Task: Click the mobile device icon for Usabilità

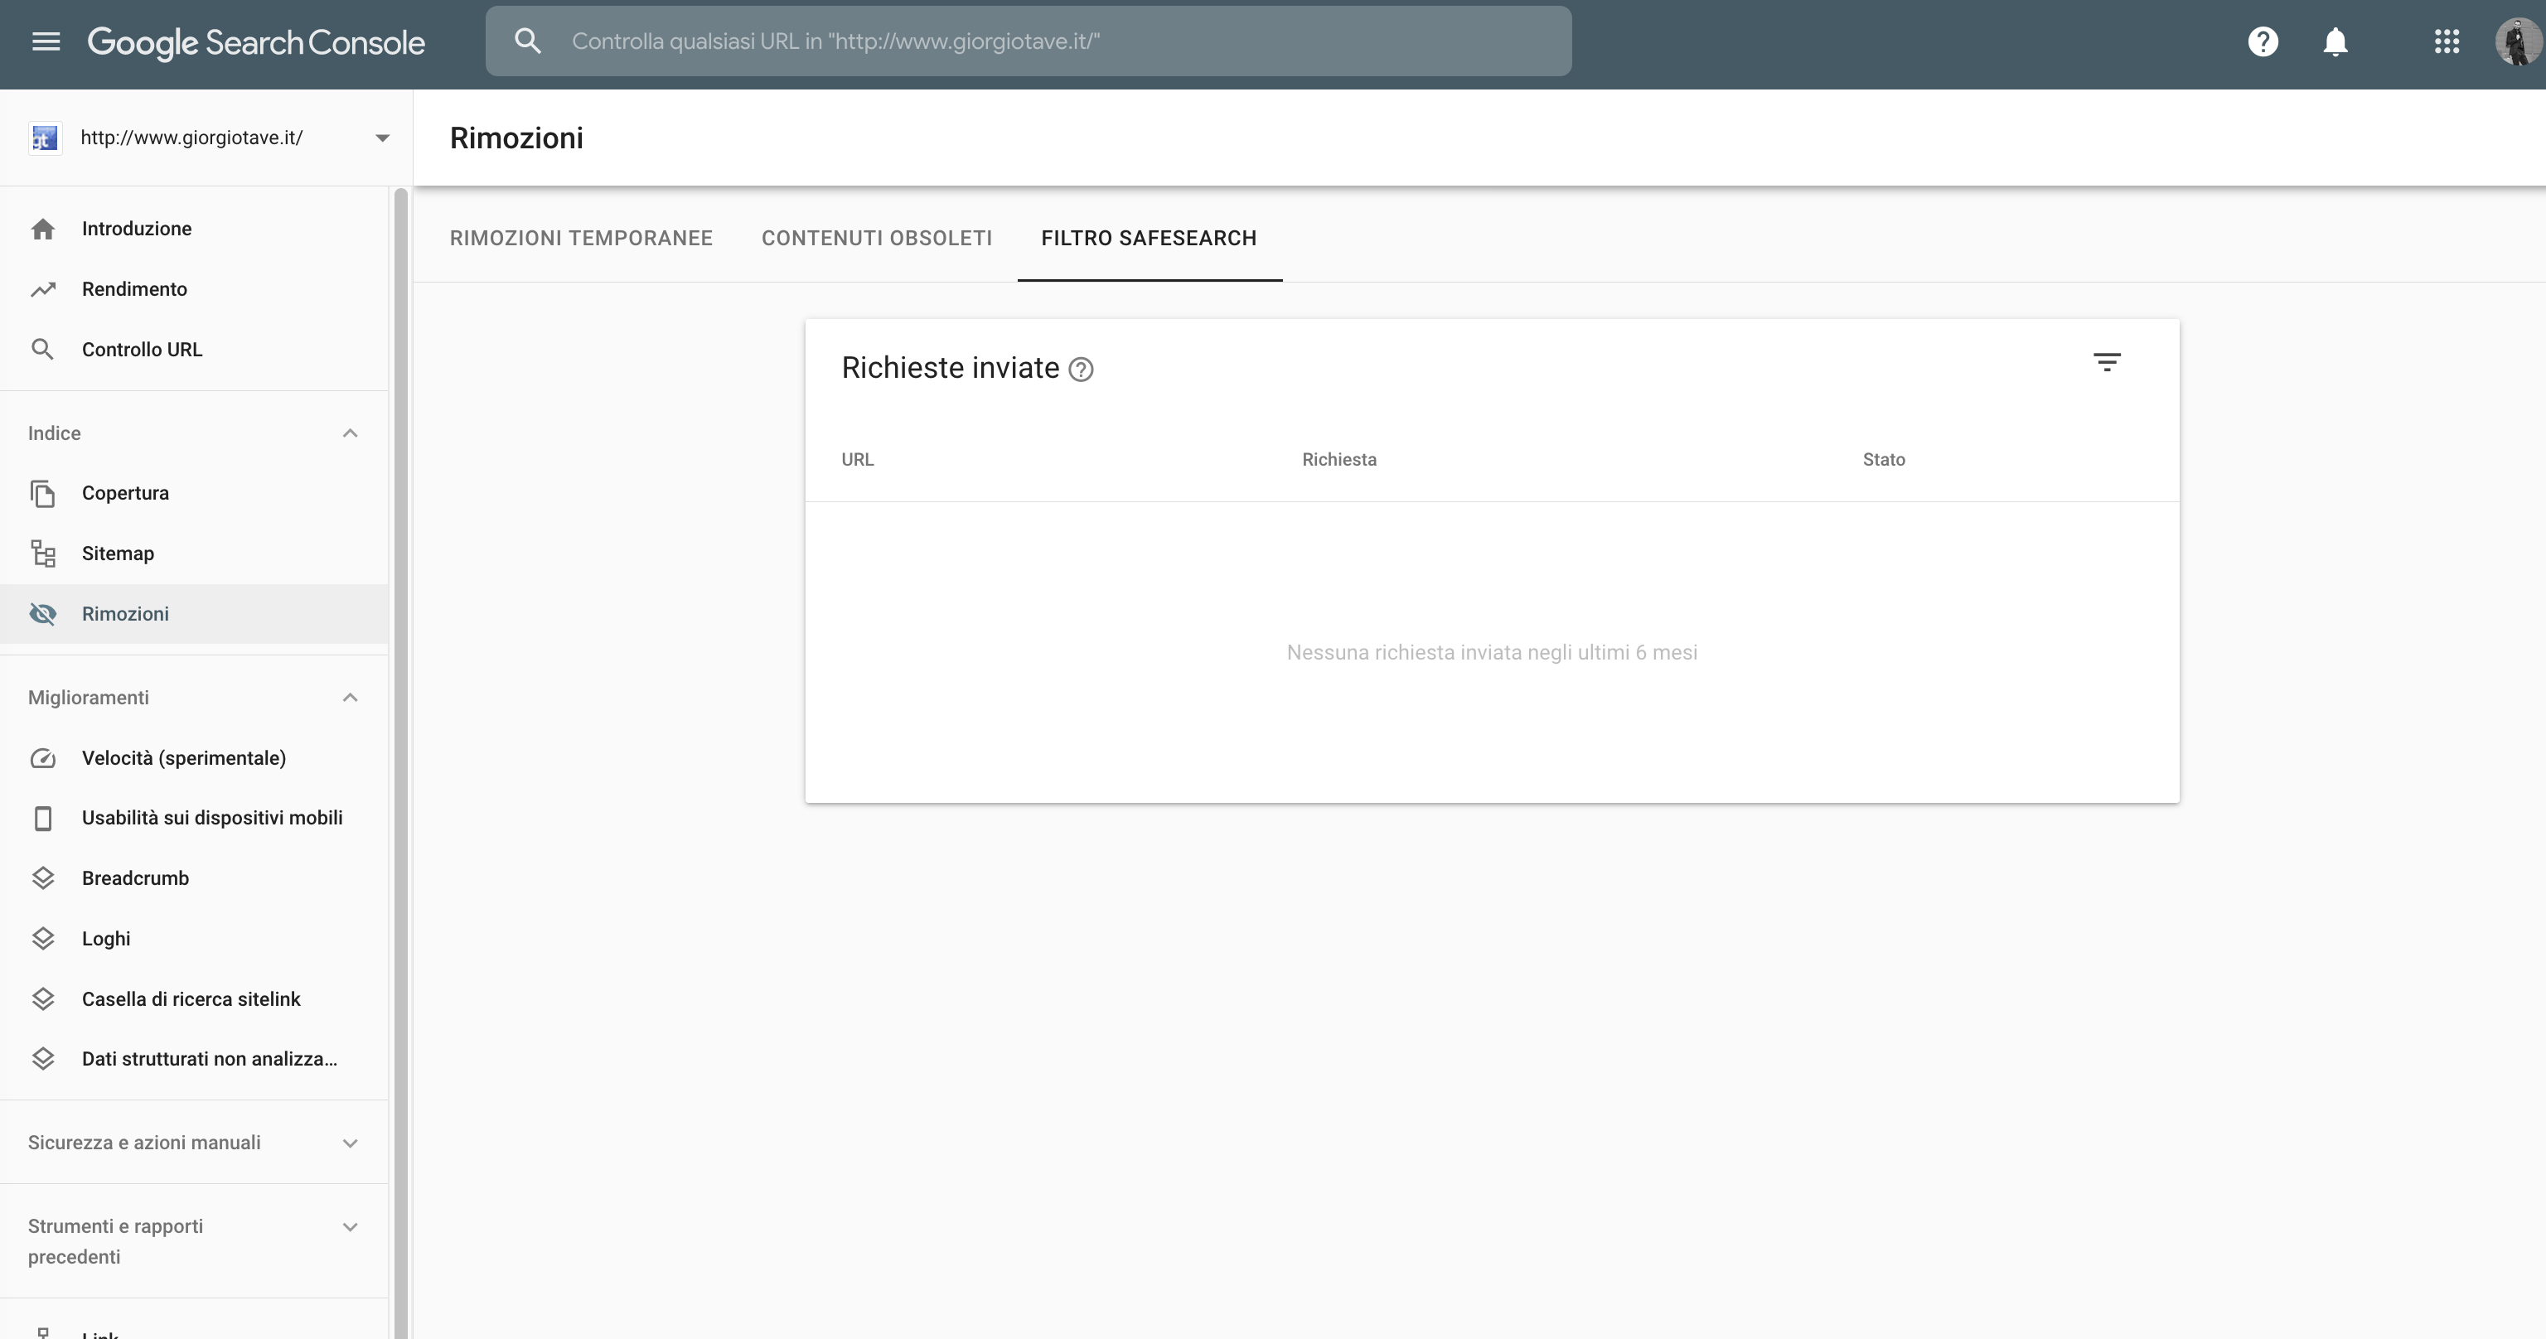Action: [42, 818]
